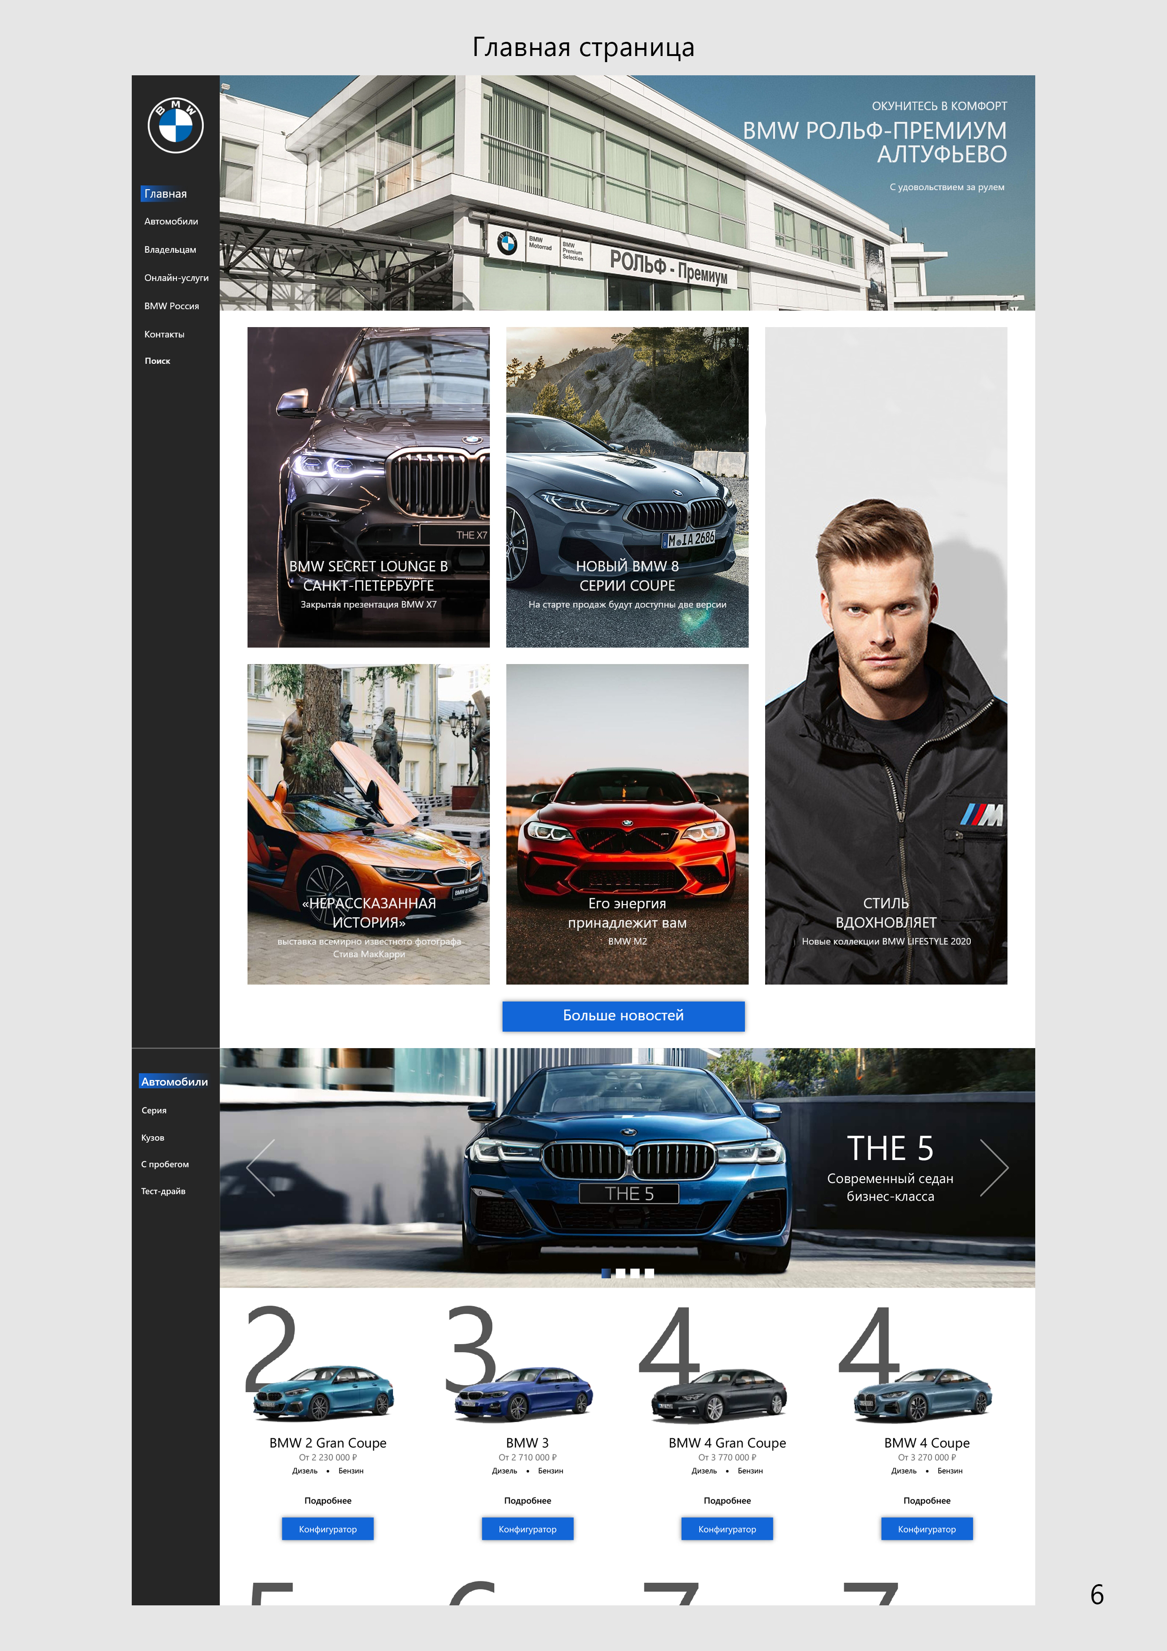Click the BMW 4 Coupe title
This screenshot has height=1651, width=1167.
coord(927,1443)
